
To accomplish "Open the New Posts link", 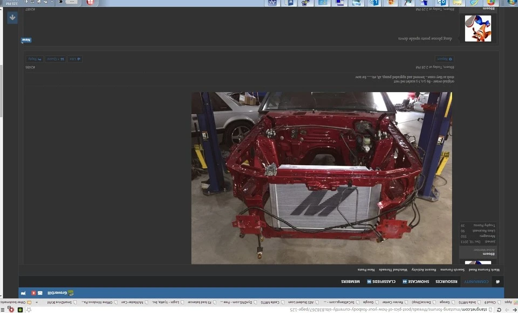I will (x=366, y=270).
